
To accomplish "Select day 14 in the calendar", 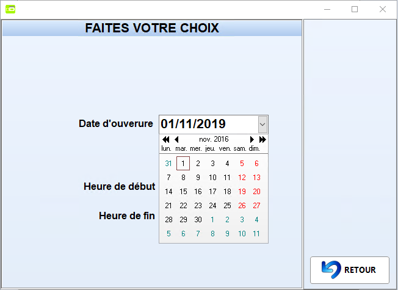I will [x=168, y=192].
